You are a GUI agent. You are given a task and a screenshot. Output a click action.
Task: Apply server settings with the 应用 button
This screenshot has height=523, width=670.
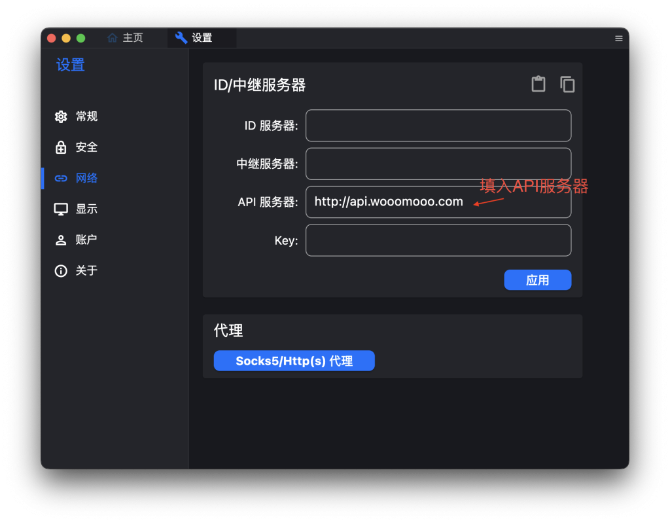coord(537,280)
